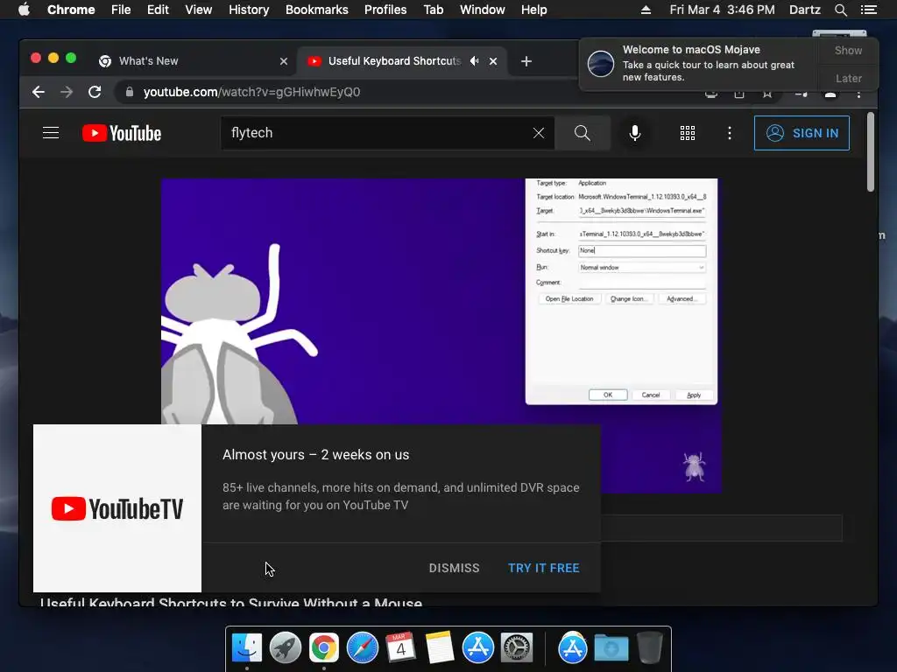This screenshot has width=897, height=672.
Task: Open Notes from the Dock
Action: pos(440,648)
